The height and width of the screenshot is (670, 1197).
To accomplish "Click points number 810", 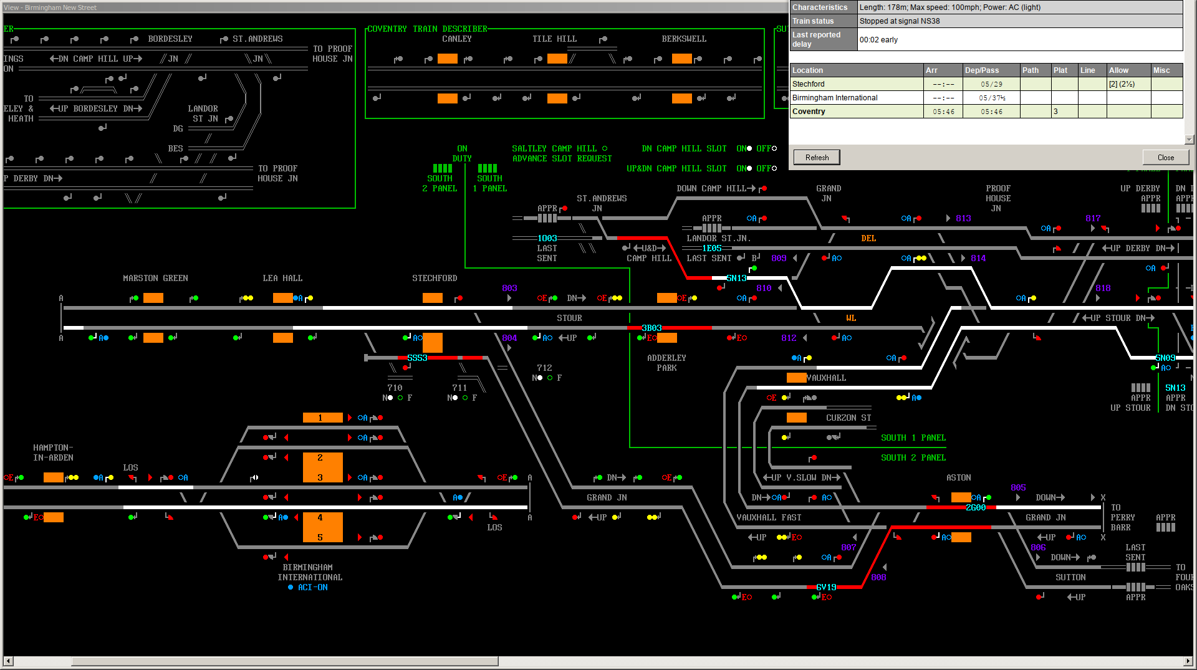I will point(764,288).
